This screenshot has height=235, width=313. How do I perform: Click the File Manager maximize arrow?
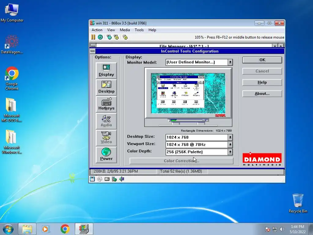click(x=281, y=46)
